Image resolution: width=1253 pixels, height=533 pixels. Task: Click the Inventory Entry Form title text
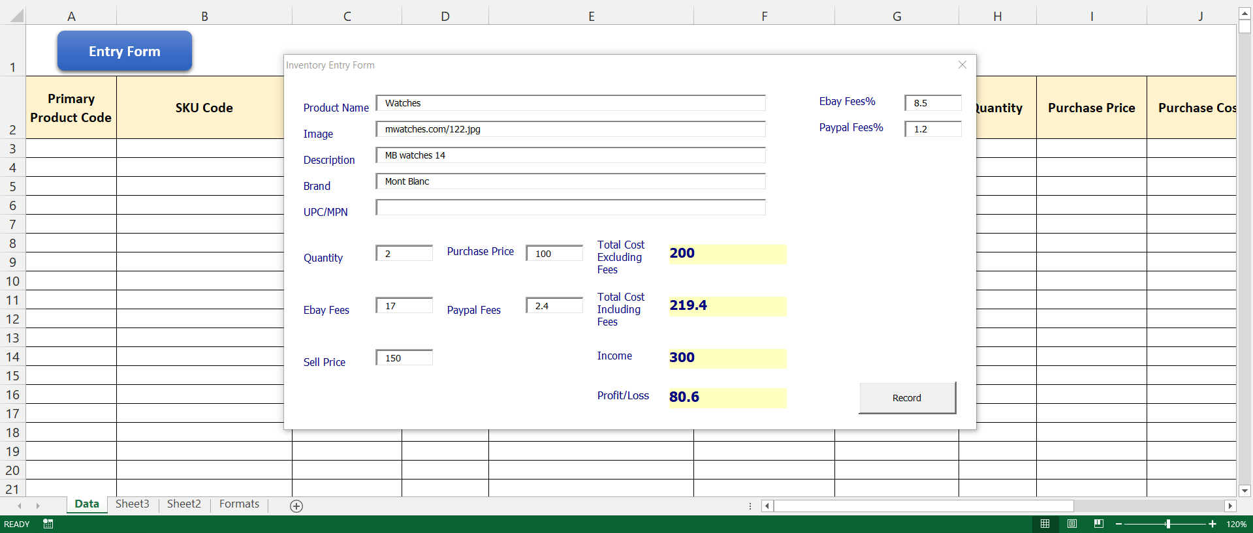pyautogui.click(x=330, y=65)
